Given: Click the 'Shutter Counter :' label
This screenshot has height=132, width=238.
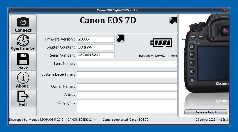Looking at the screenshot, I should pos(61,47).
